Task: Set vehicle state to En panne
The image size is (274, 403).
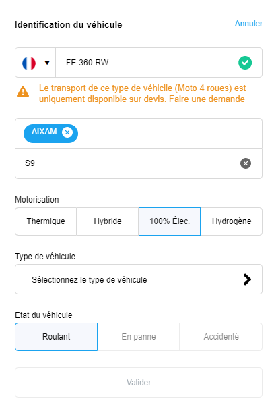Action: click(139, 337)
